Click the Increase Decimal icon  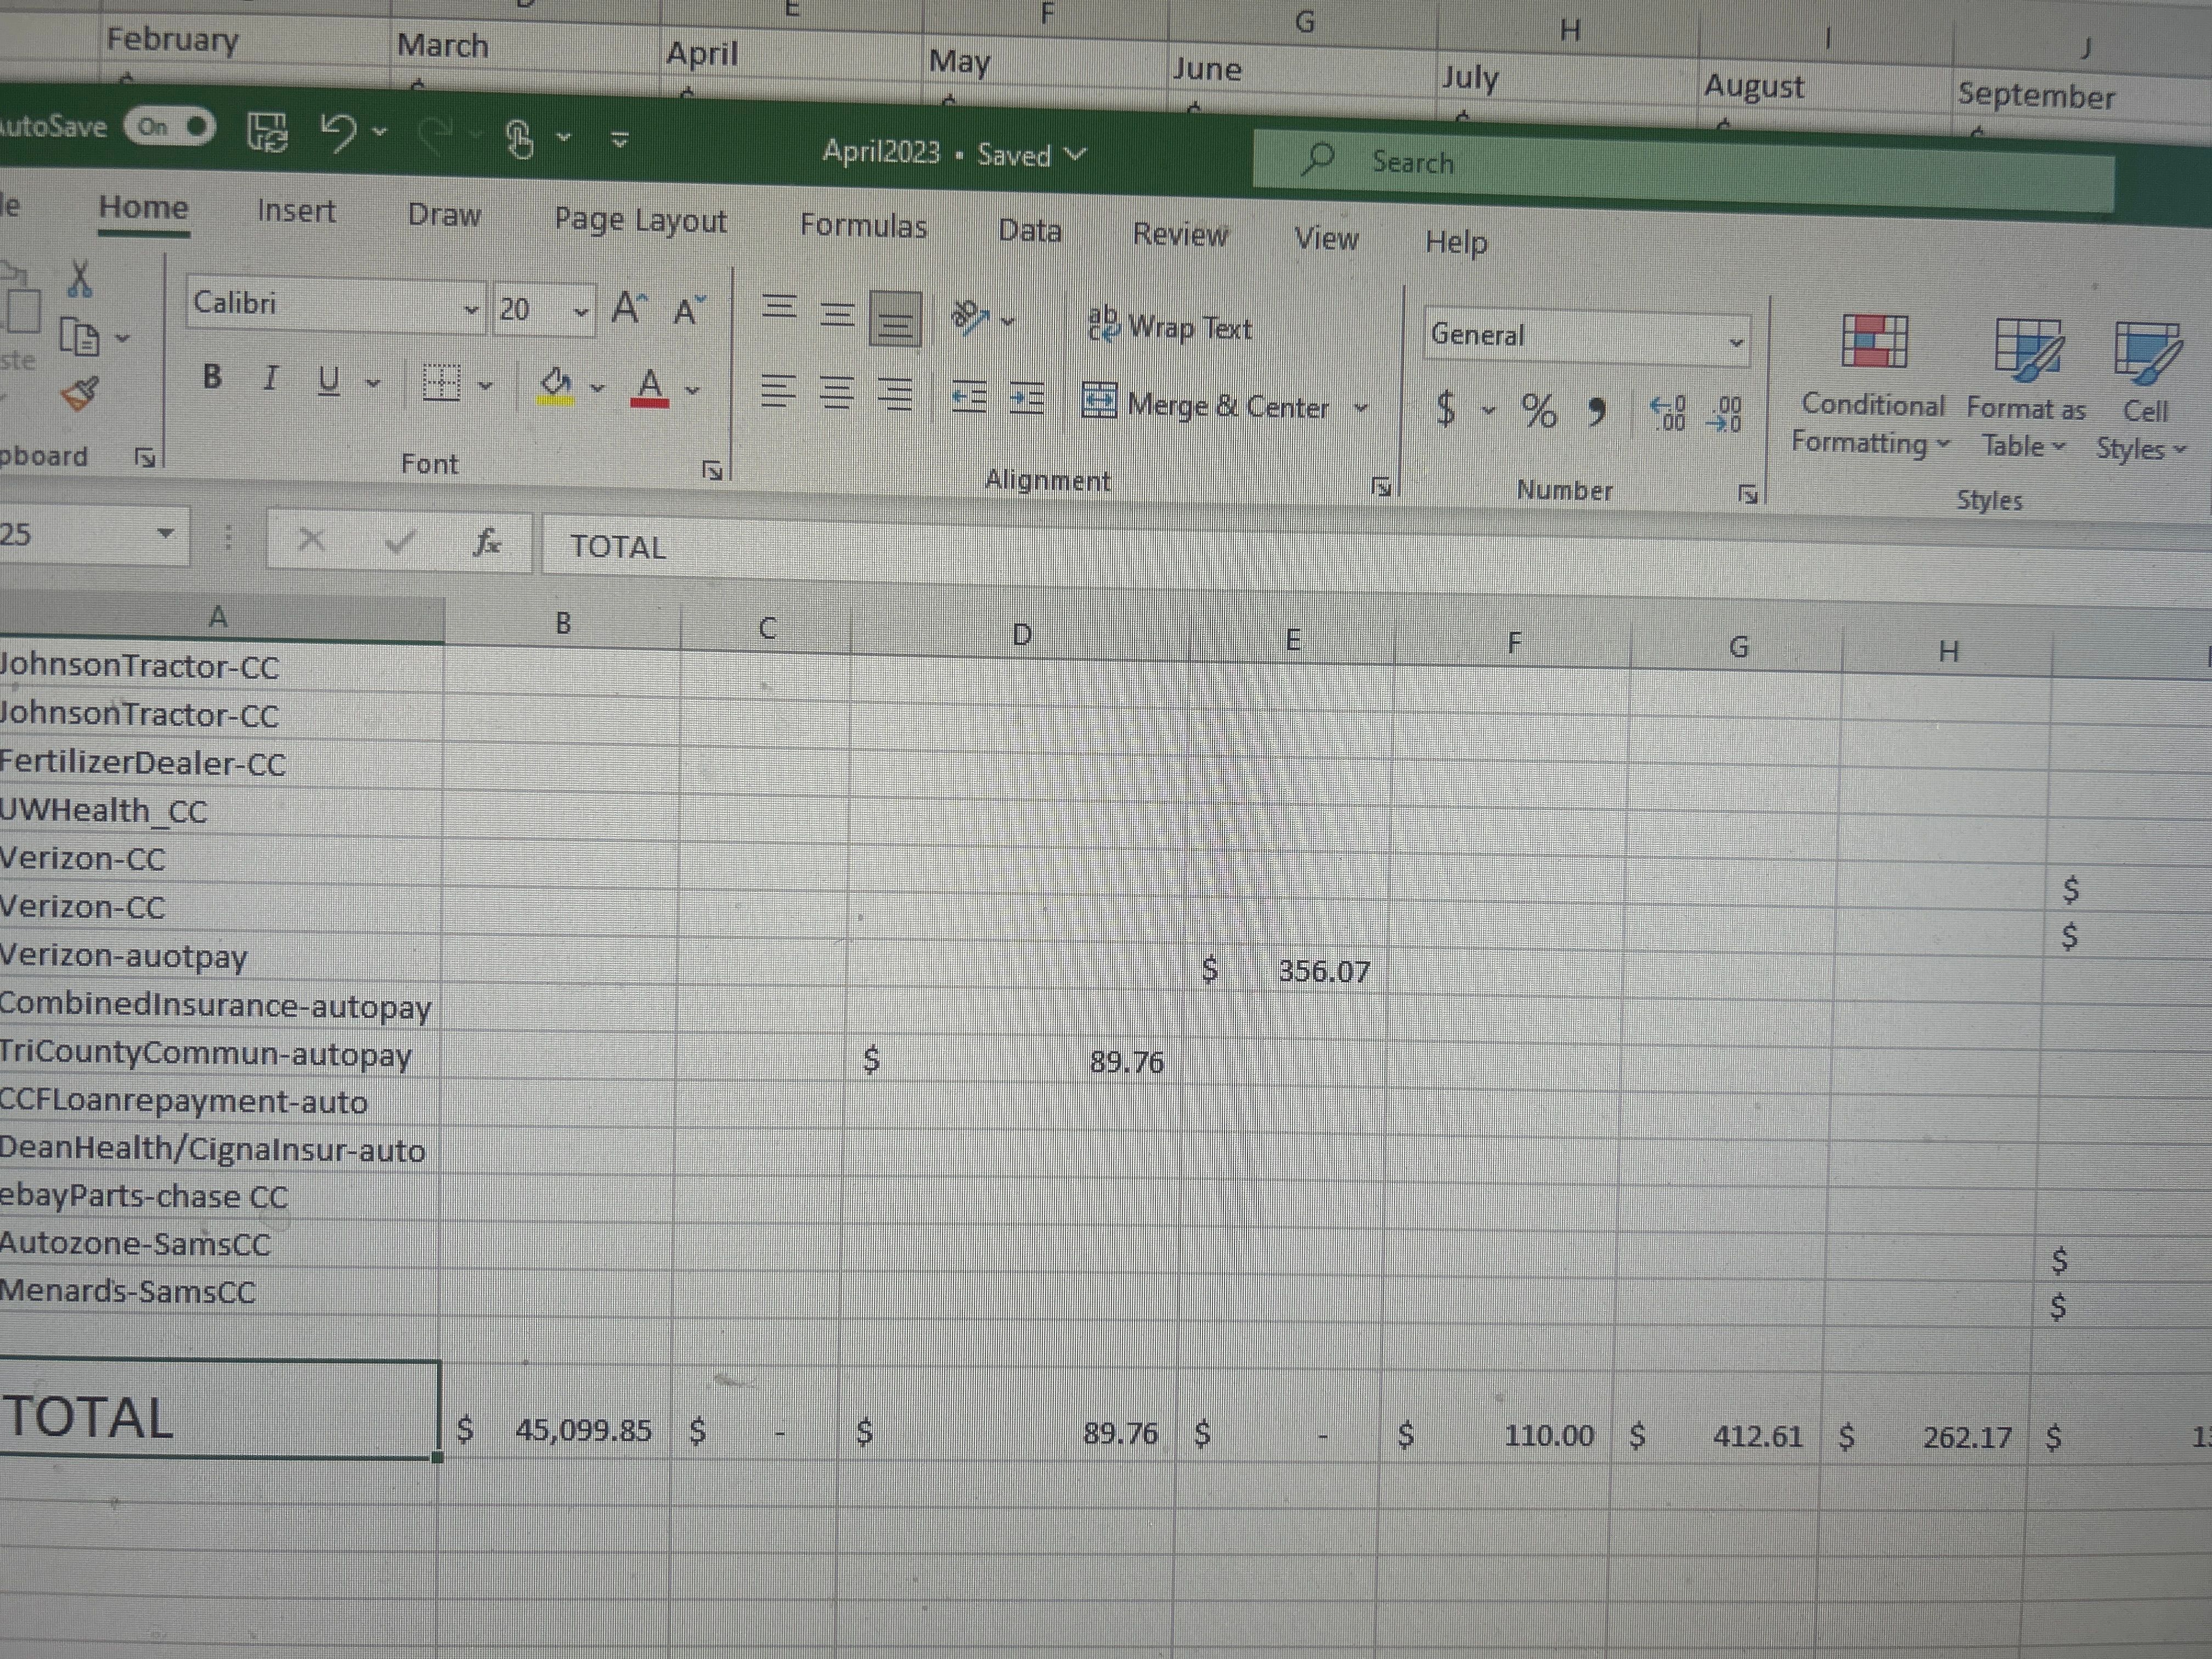[x=1668, y=412]
